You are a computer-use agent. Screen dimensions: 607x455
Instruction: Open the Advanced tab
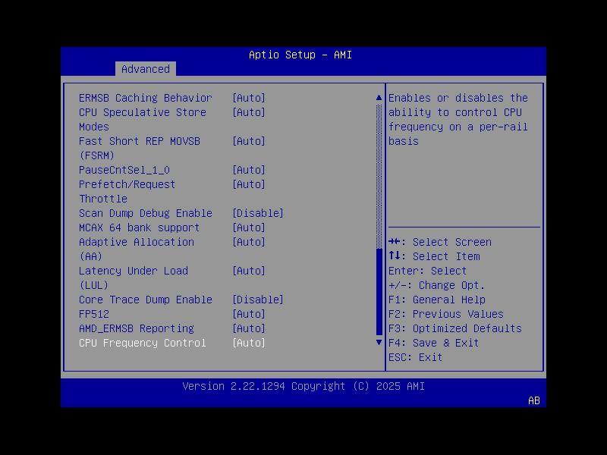tap(146, 69)
